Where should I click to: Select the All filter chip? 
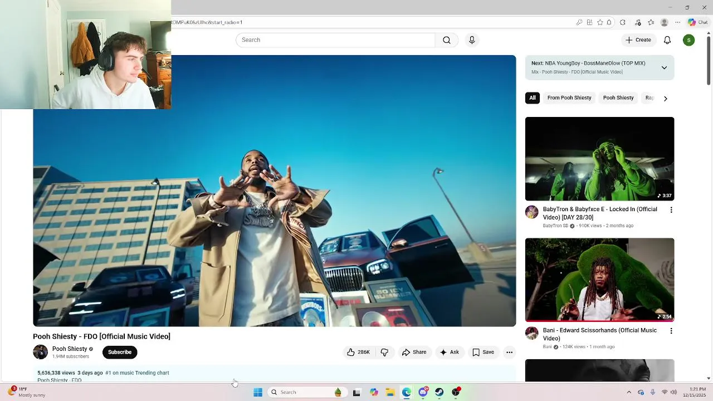tap(533, 98)
